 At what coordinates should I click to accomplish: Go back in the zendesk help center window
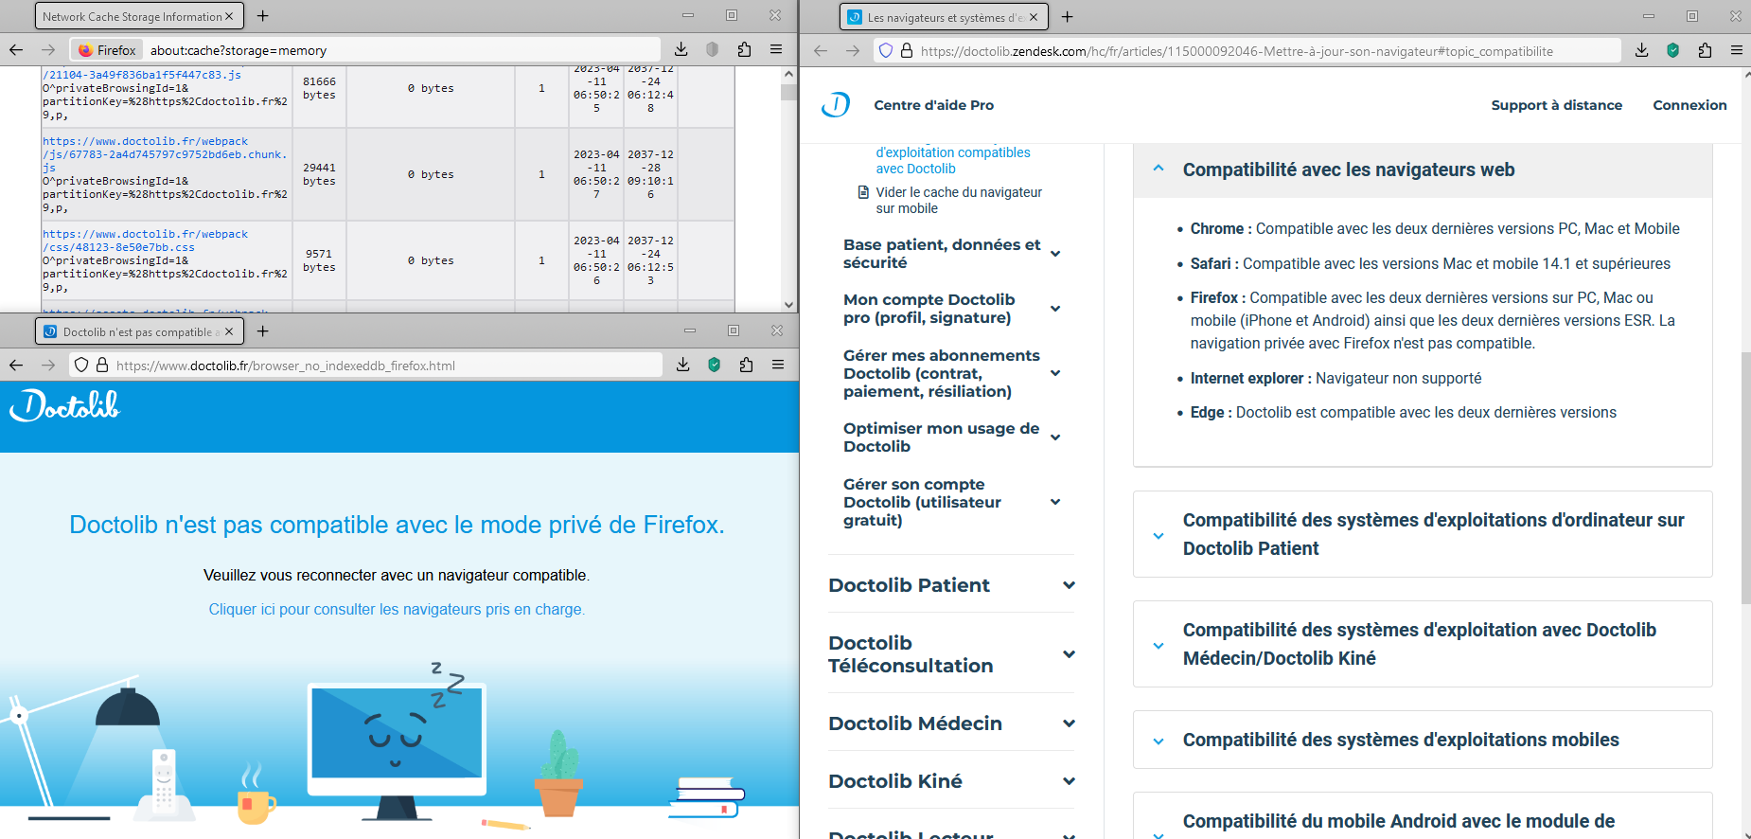coord(821,51)
